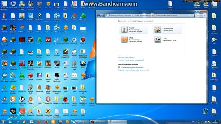Open the question mark help shortcut on desktop
221x124 pixels.
coord(39,17)
